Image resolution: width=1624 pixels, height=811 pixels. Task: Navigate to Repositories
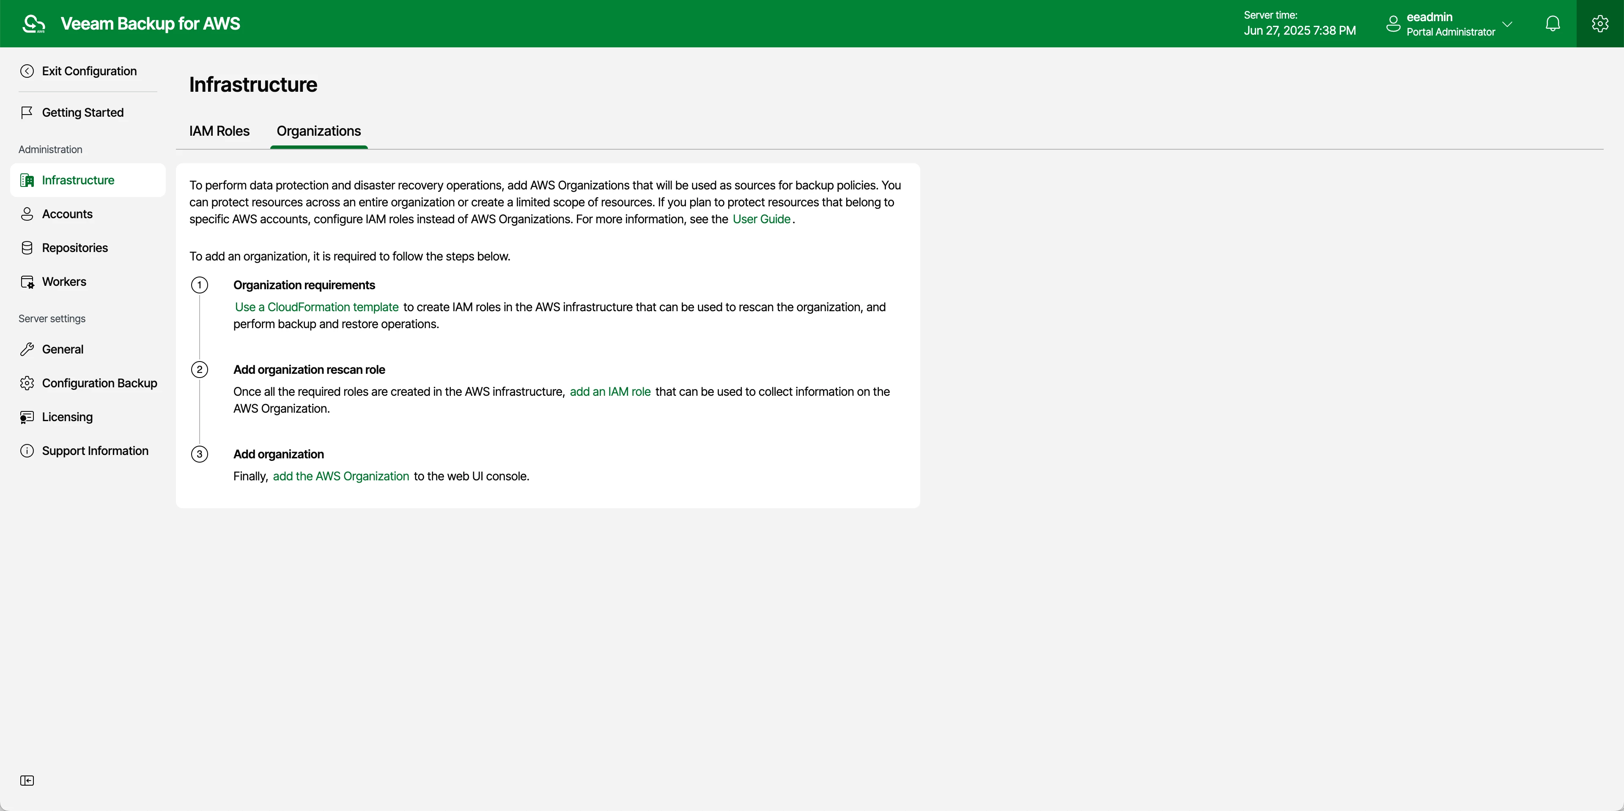pyautogui.click(x=88, y=248)
